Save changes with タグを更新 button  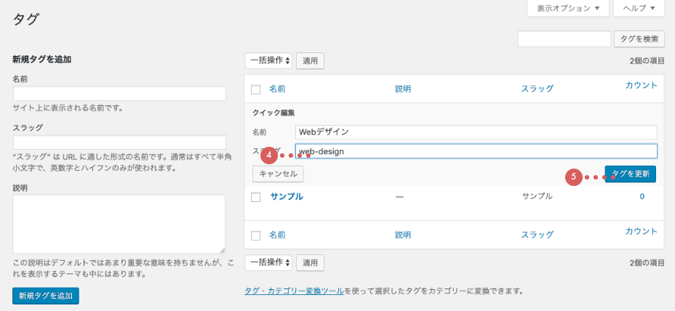pyautogui.click(x=631, y=174)
